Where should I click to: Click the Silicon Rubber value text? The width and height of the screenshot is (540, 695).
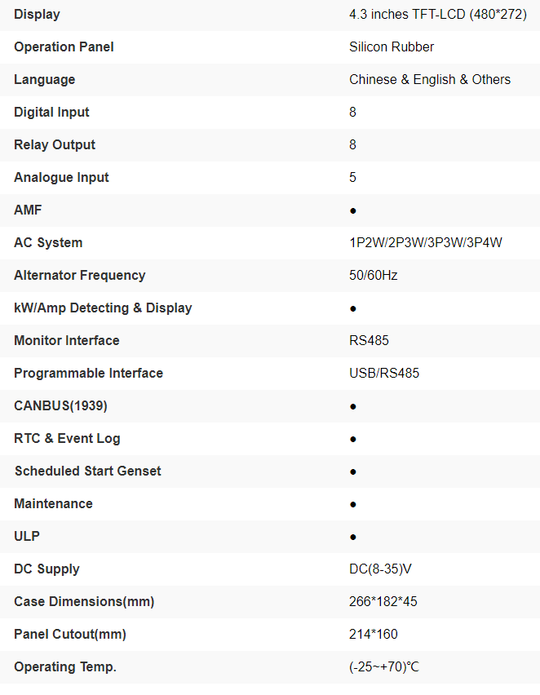tap(392, 46)
